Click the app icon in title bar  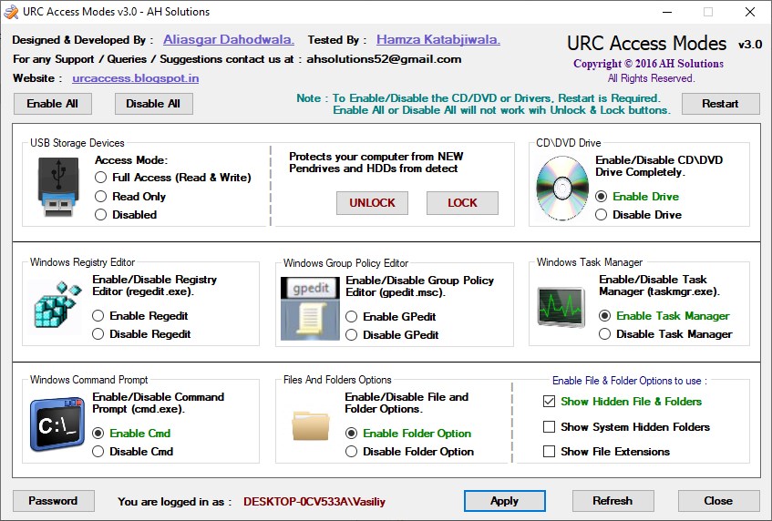coord(11,11)
